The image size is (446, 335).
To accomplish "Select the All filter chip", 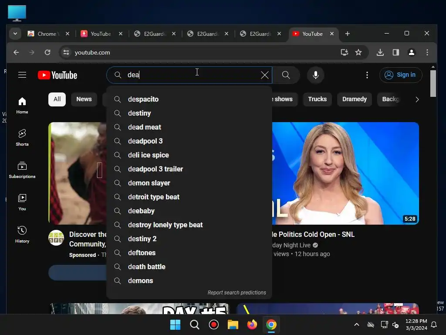I will coord(57,99).
